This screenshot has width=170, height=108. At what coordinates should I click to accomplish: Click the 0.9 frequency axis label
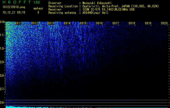pos(2,62)
